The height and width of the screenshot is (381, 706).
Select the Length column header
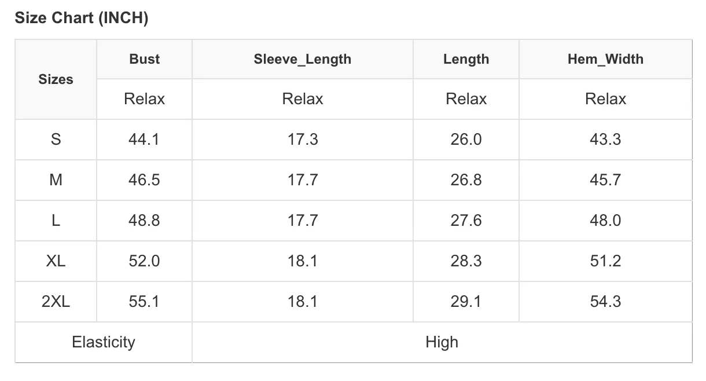click(x=466, y=59)
